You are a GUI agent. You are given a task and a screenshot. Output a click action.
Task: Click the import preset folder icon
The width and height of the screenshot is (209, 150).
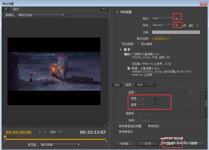pyautogui.click(x=191, y=25)
